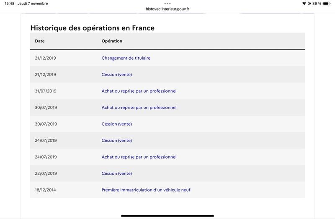Open Achat ou reprise dated 24/07/2019
335x219 pixels.
click(x=139, y=157)
